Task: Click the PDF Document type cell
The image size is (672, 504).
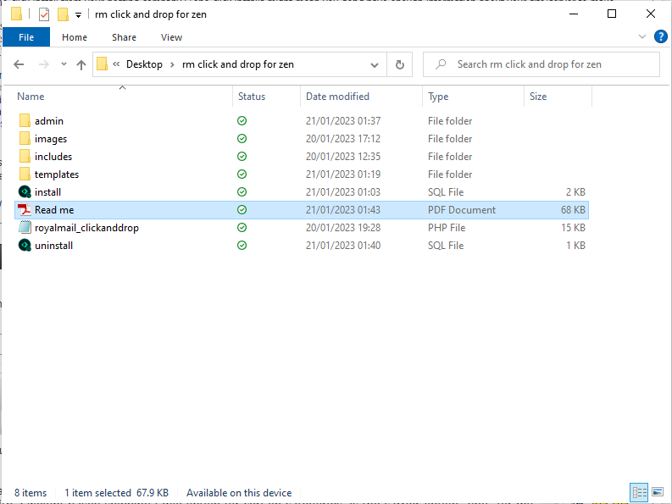Action: click(x=462, y=210)
